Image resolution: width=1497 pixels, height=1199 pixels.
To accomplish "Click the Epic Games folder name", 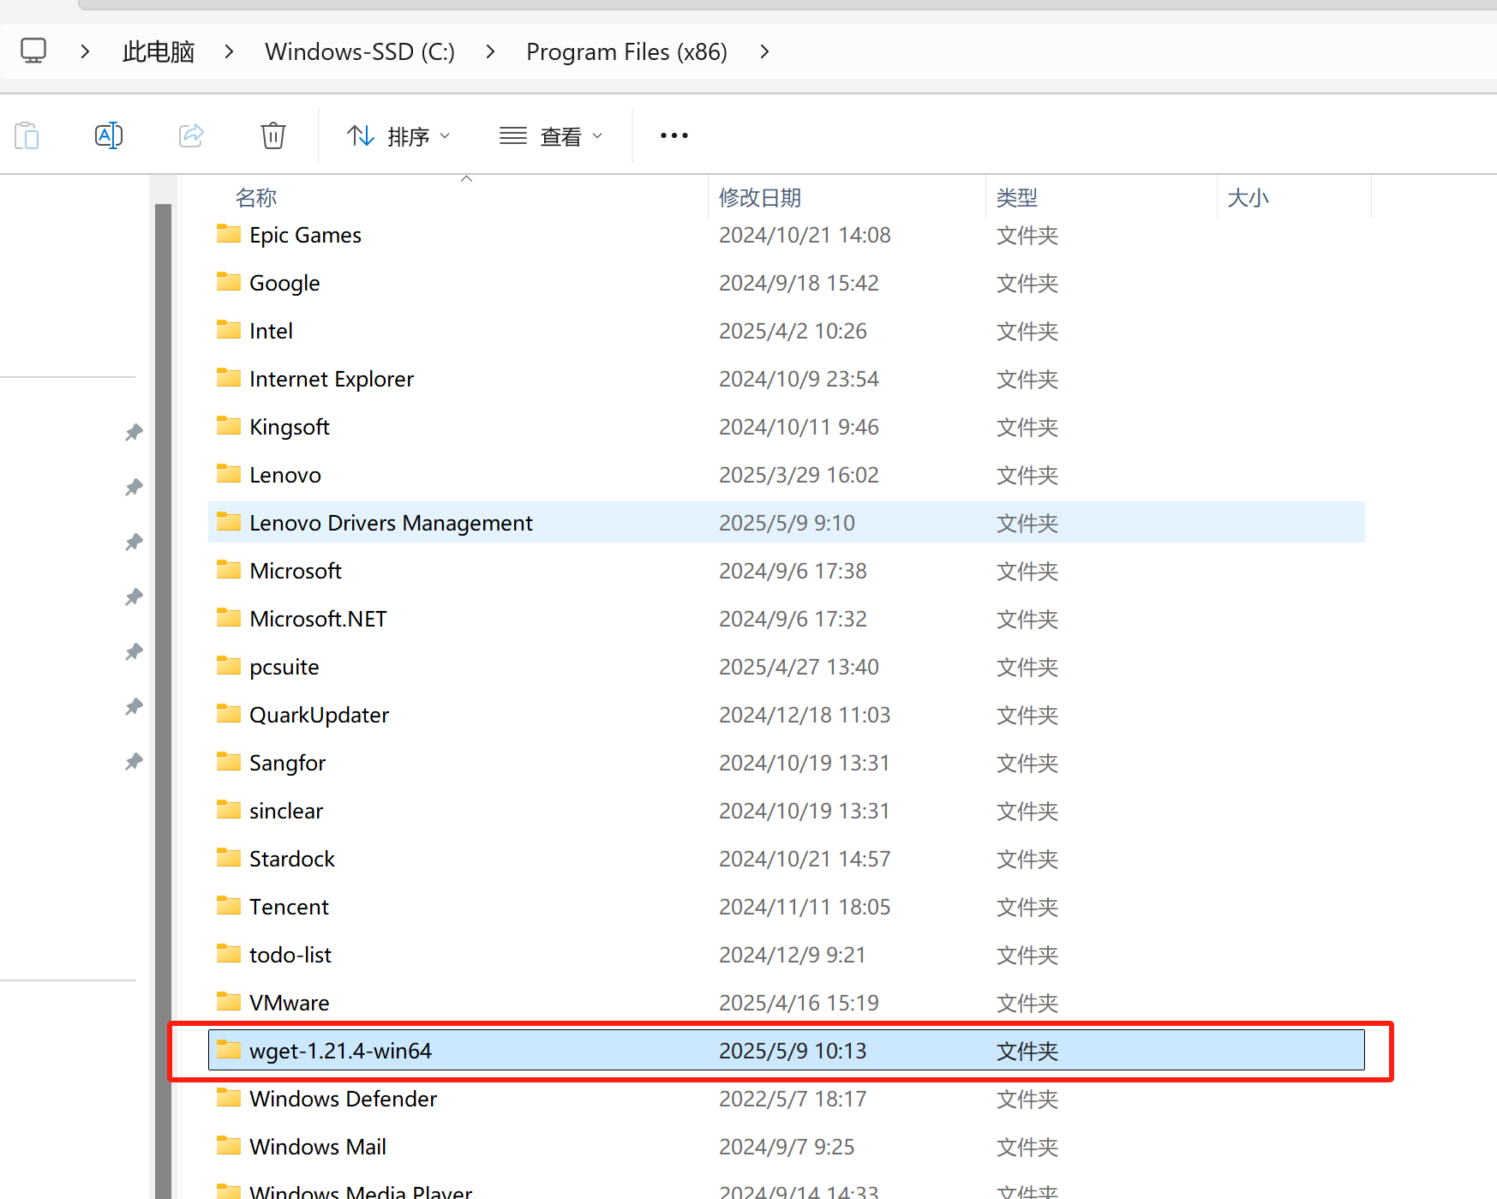I will 305,236.
